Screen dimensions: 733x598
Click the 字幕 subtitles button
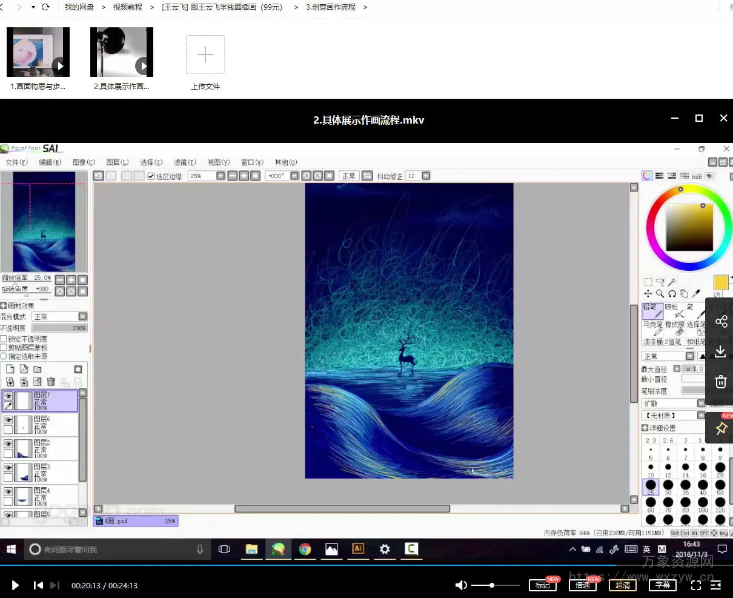point(662,585)
